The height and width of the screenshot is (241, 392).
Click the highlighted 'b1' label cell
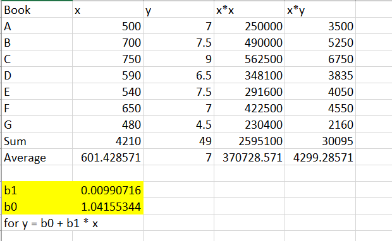[x=37, y=190]
